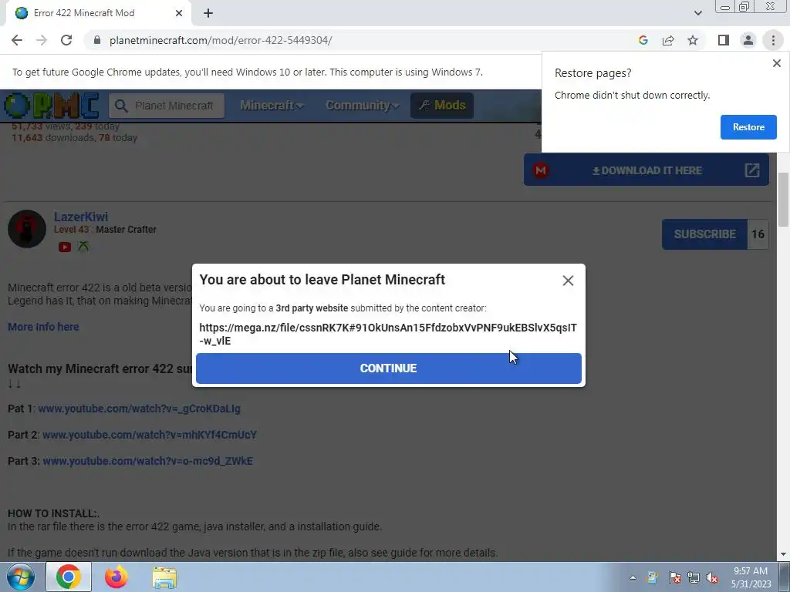View site information lock icon
Image resolution: width=790 pixels, height=592 pixels.
click(97, 40)
